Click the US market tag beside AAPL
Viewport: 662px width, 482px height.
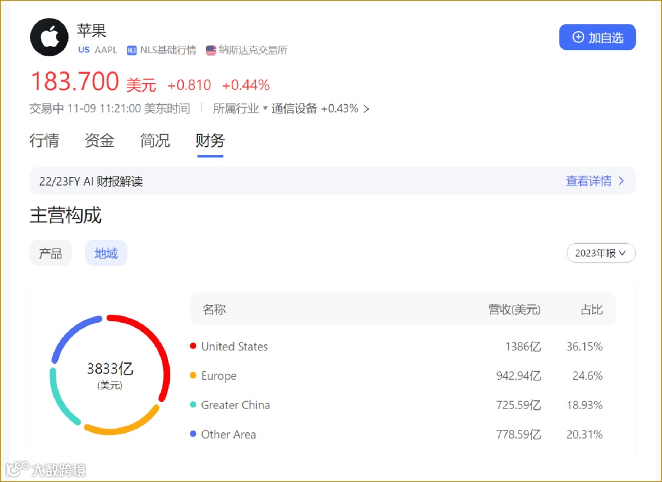point(83,50)
